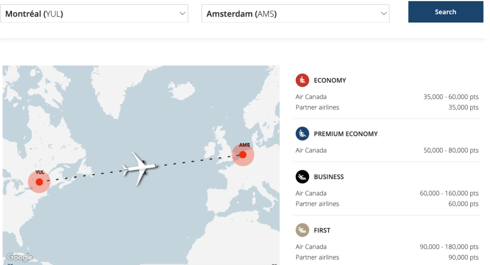Expand origin list using its chevron arrow
Image resolution: width=490 pixels, height=265 pixels.
(182, 14)
